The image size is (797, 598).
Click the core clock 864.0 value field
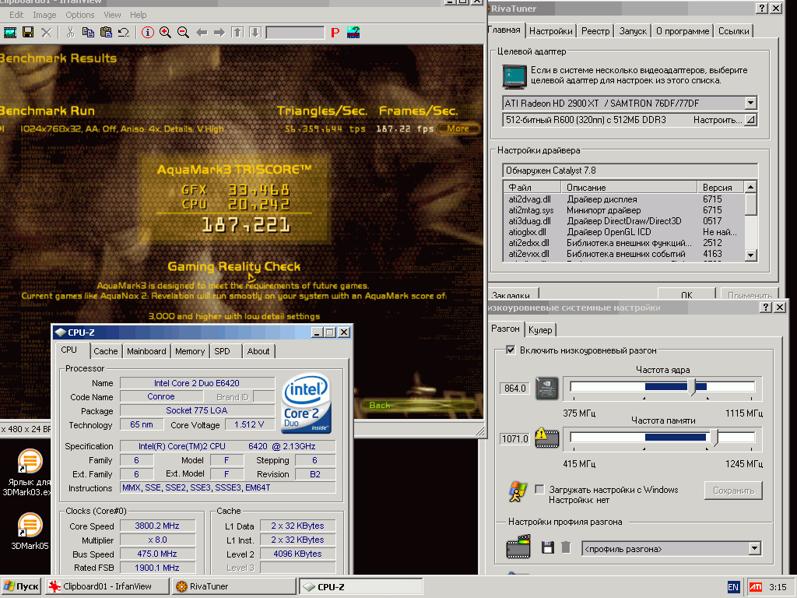pyautogui.click(x=515, y=388)
